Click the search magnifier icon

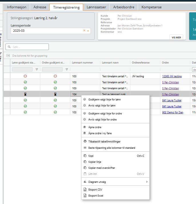click(x=9, y=47)
